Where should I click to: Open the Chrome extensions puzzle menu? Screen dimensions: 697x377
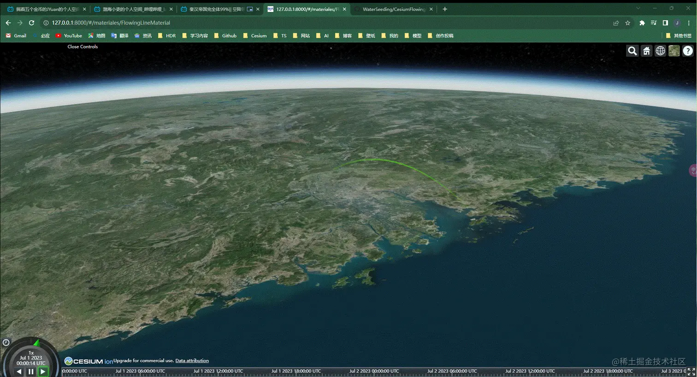point(642,23)
